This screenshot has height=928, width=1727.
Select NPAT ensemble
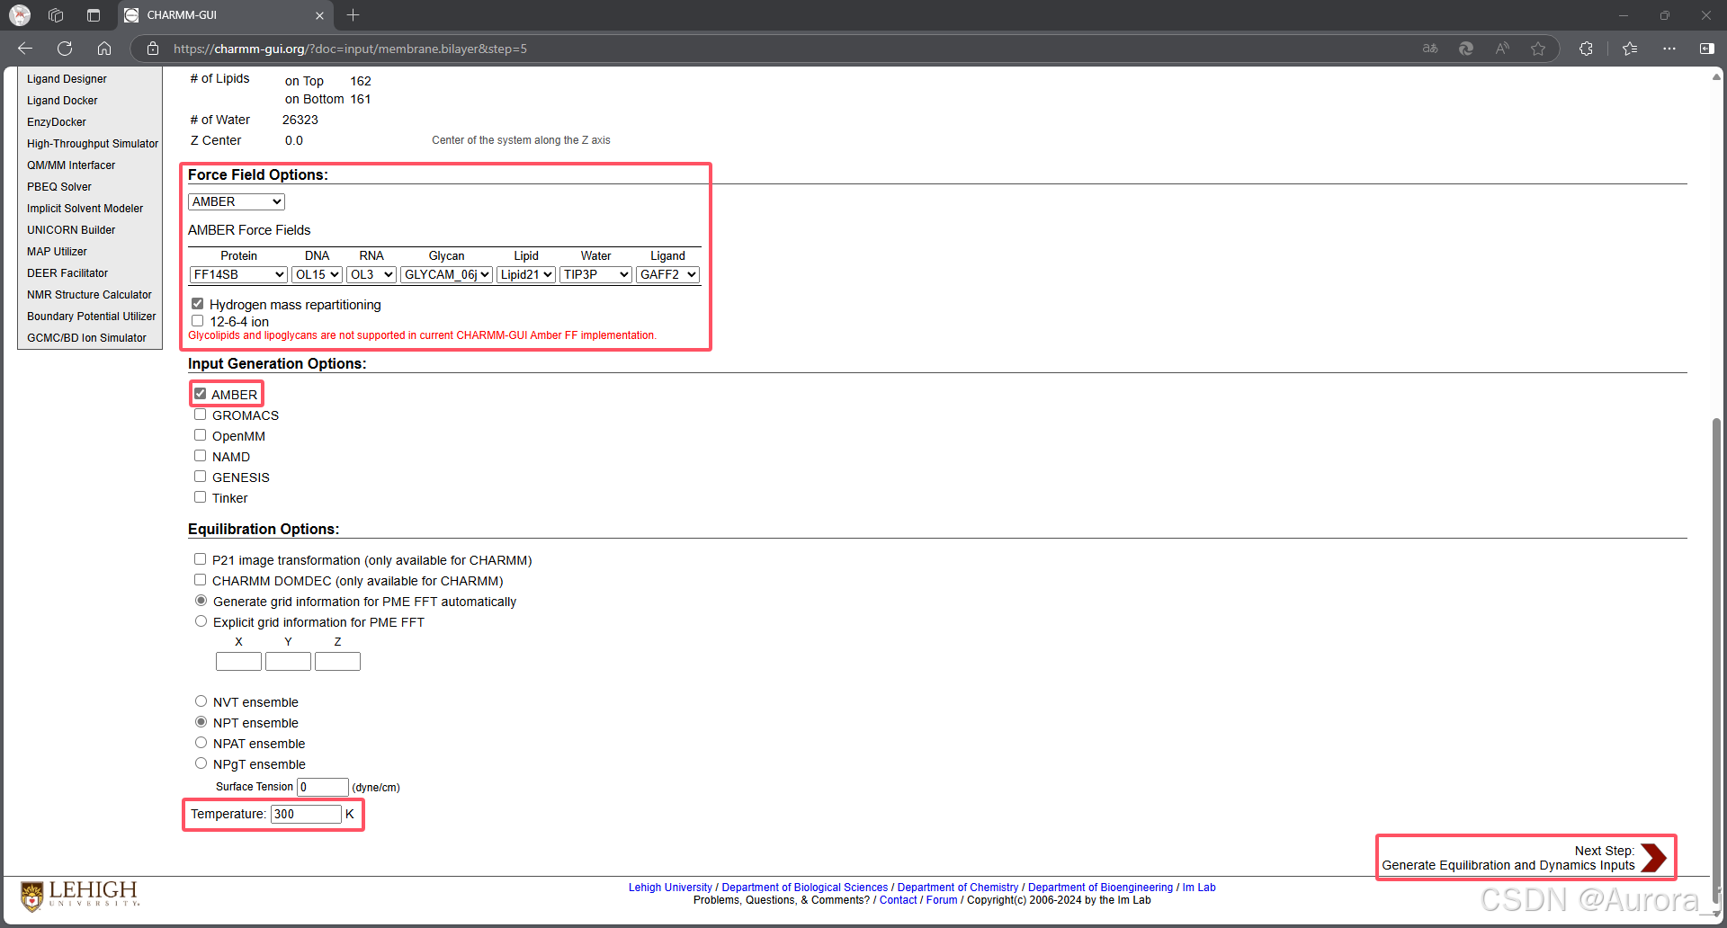(x=201, y=743)
